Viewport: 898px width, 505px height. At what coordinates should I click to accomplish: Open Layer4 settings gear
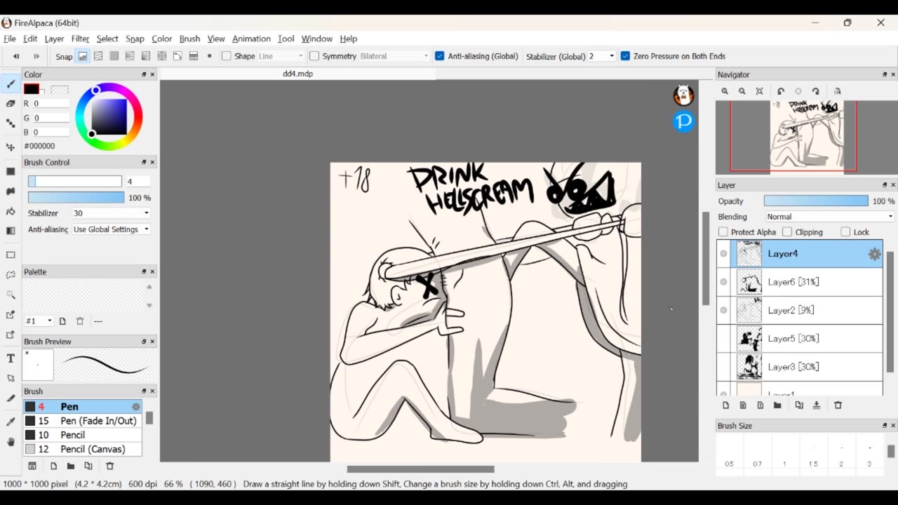pyautogui.click(x=874, y=254)
